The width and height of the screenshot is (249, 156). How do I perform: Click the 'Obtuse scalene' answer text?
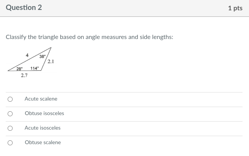[43, 143]
